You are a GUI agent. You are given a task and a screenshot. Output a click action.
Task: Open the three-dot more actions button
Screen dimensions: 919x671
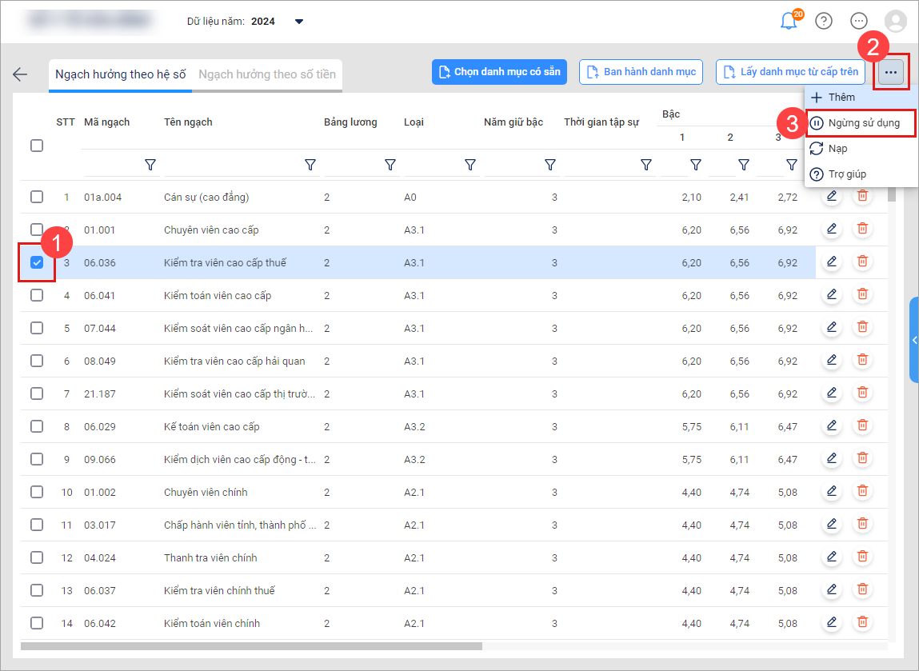coord(891,72)
